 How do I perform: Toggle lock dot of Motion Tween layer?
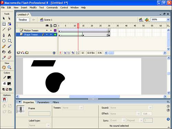[51, 30]
